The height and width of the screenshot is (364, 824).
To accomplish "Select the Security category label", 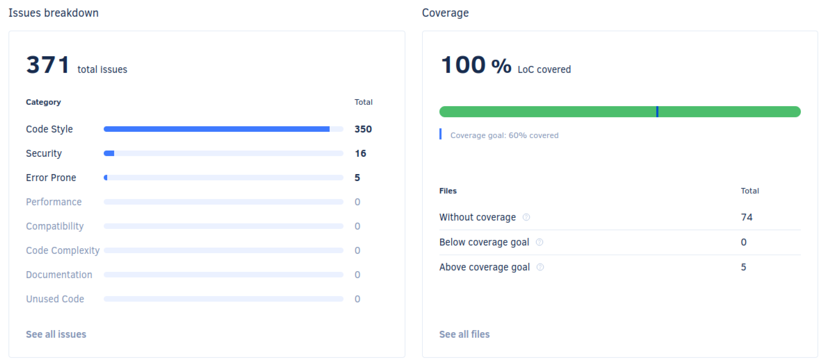I will tap(44, 154).
